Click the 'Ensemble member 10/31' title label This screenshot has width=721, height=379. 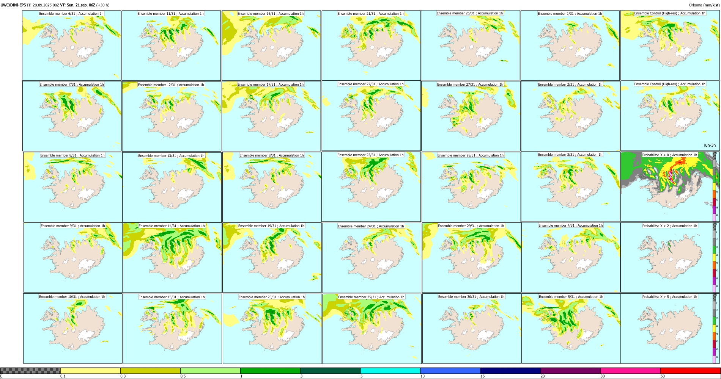[72, 297]
